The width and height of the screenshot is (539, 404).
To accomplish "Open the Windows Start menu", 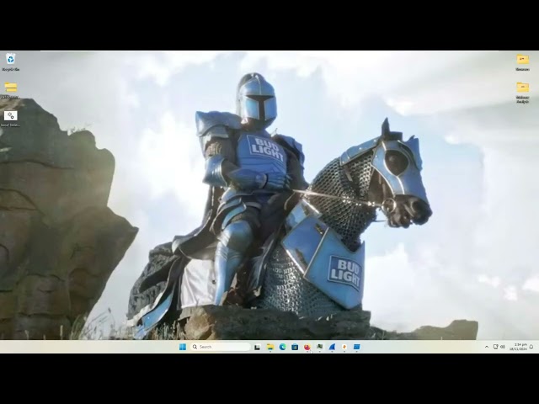I will click(183, 347).
